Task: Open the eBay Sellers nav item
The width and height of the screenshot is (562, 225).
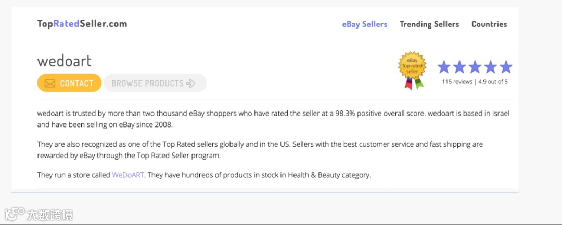Action: [364, 24]
